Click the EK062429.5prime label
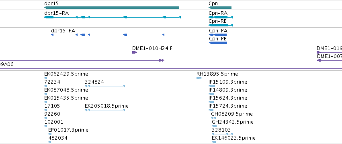The image size is (342, 144). coord(66,74)
